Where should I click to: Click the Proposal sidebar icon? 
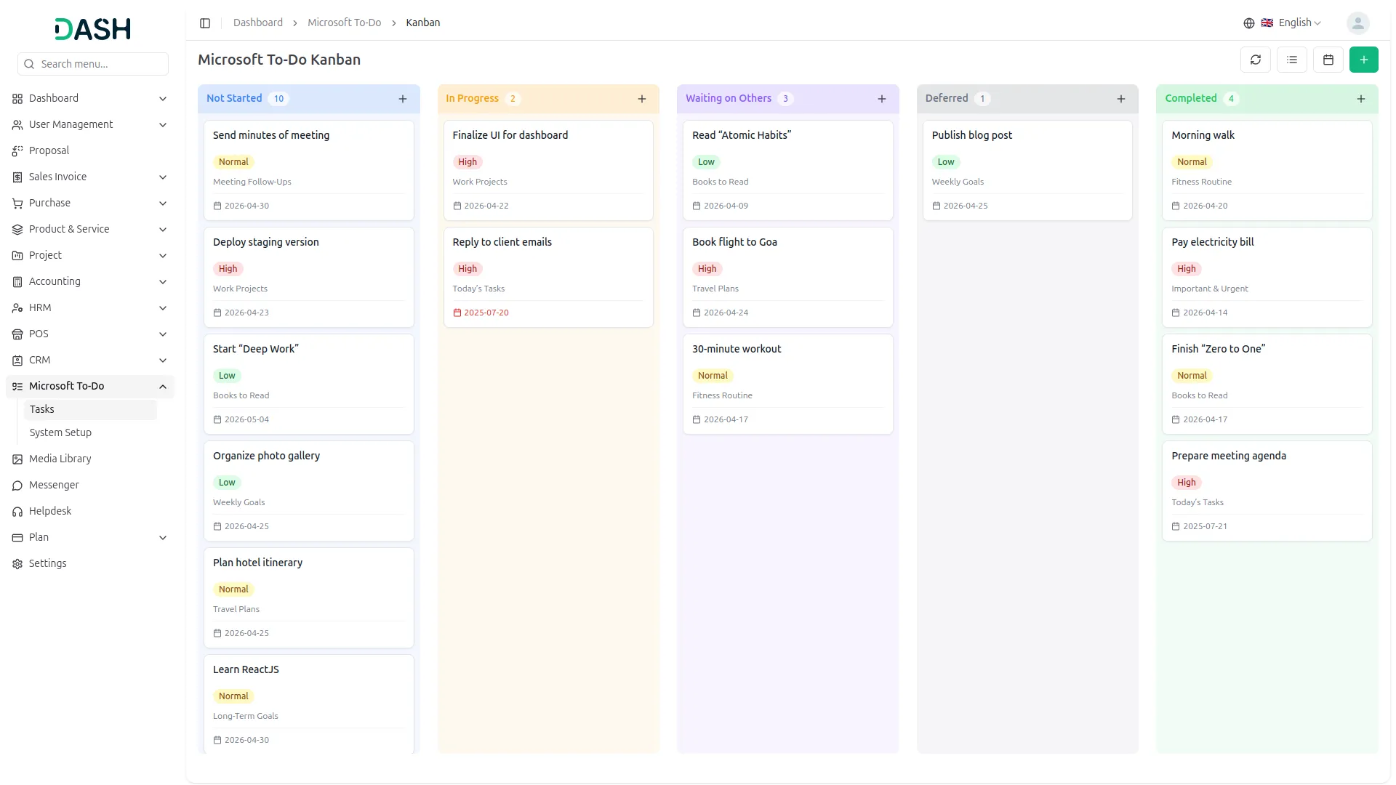click(x=17, y=151)
